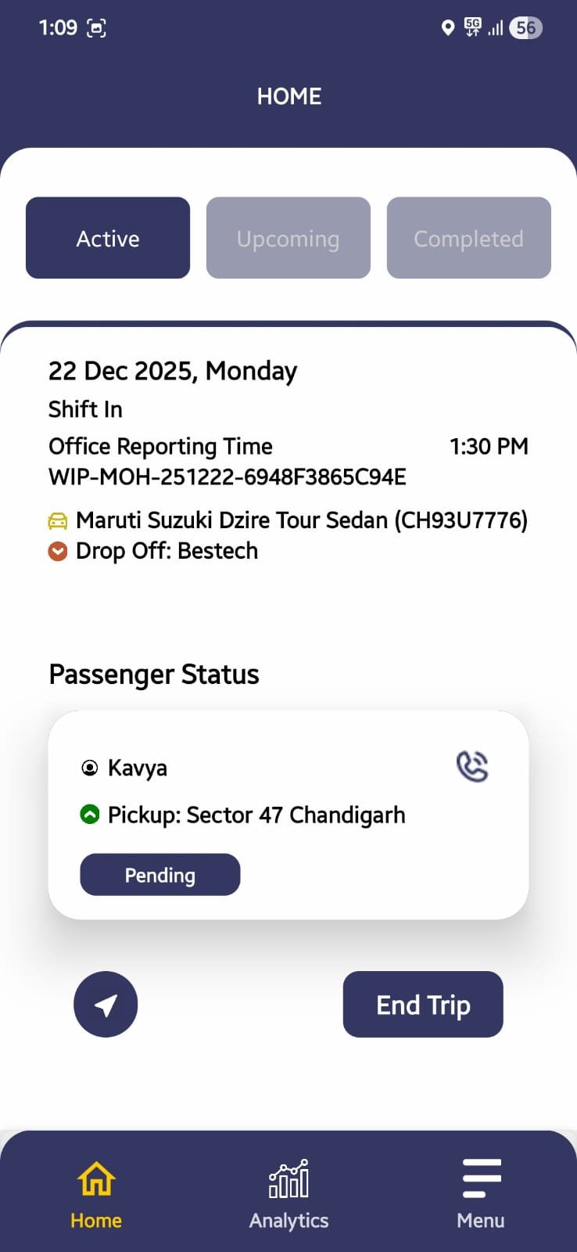The width and height of the screenshot is (577, 1252).
Task: Tap the trip ID WIP-MOH-251222-6948F3865C94E
Action: pyautogui.click(x=228, y=477)
